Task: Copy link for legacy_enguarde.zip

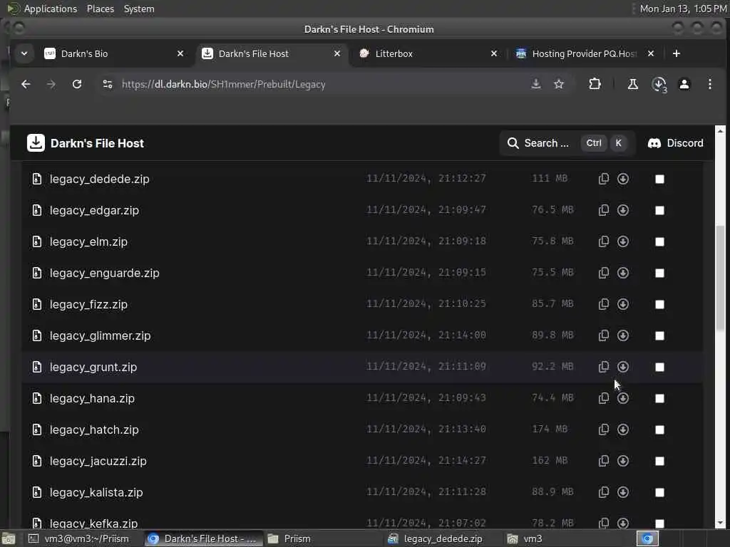Action: click(x=603, y=273)
